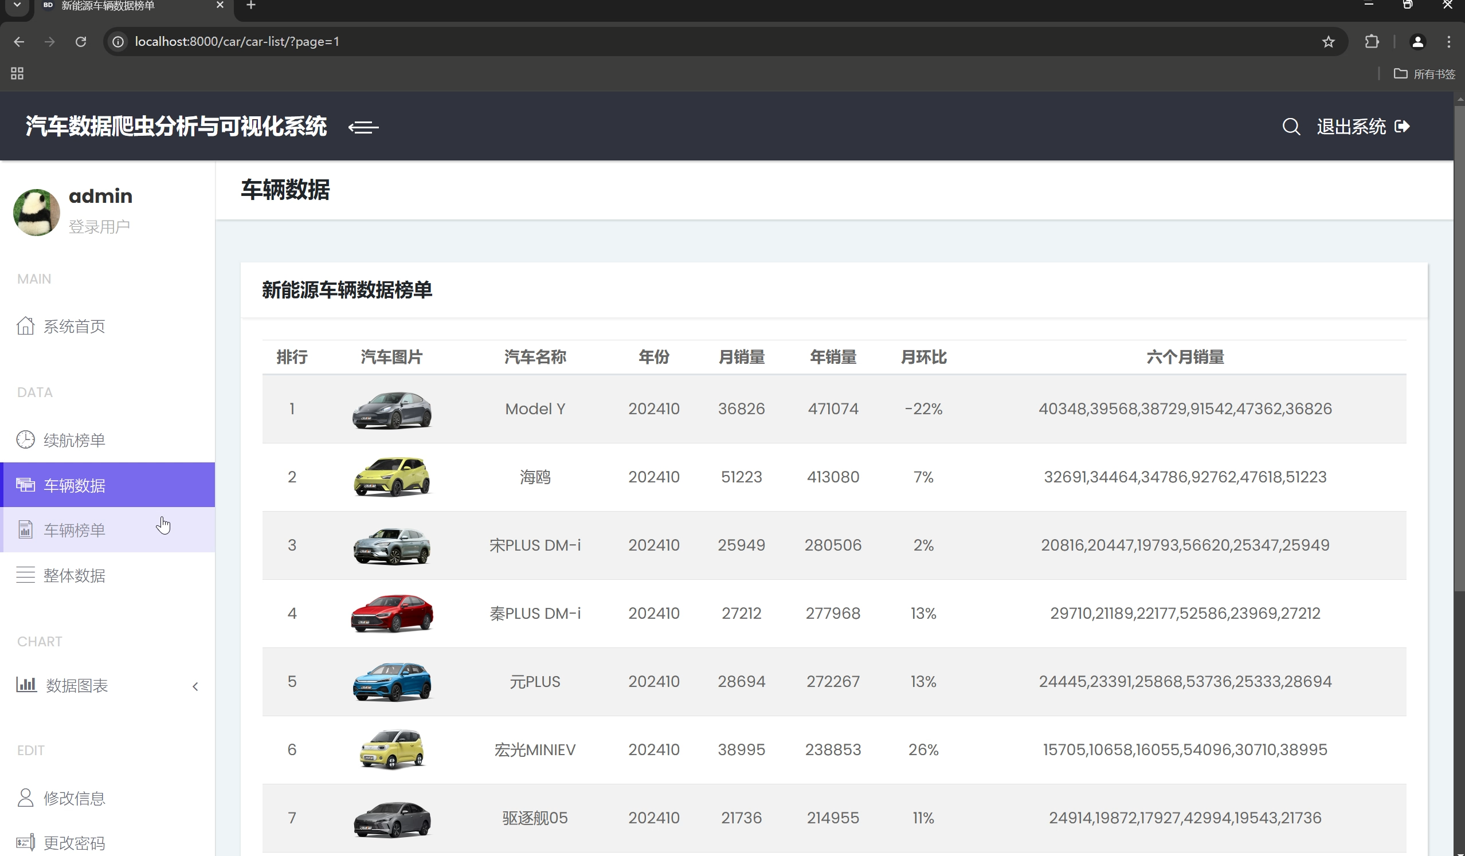Click the 驱逐舰05 name cell
Screen dimensions: 1465x856
pyautogui.click(x=535, y=818)
